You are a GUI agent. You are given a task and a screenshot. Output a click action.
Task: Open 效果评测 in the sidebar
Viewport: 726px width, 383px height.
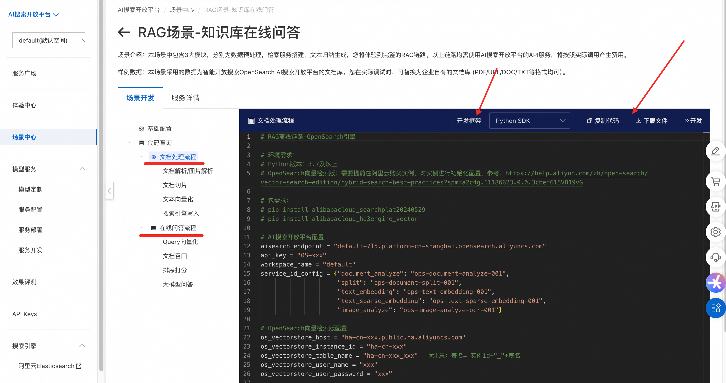click(24, 282)
